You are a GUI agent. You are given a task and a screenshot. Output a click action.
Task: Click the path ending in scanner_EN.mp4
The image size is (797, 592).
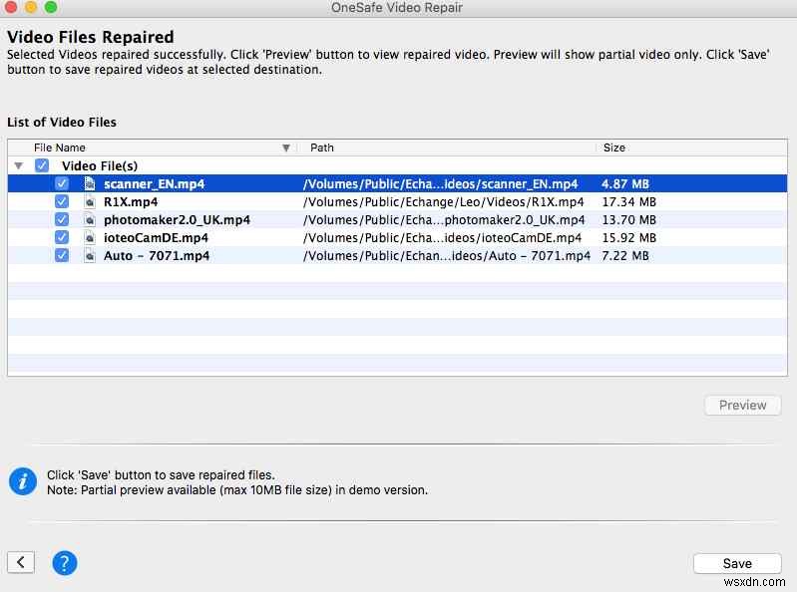pos(440,183)
